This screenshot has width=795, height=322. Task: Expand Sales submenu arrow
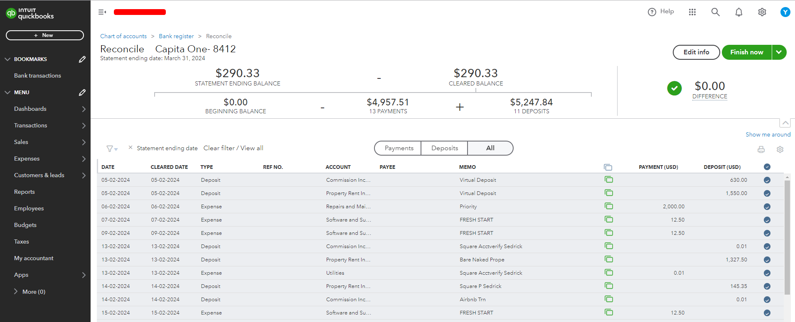point(84,142)
